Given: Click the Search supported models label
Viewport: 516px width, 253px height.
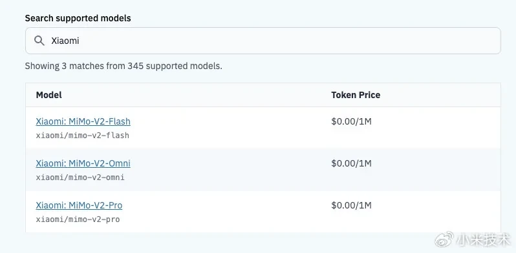Looking at the screenshot, I should point(78,19).
